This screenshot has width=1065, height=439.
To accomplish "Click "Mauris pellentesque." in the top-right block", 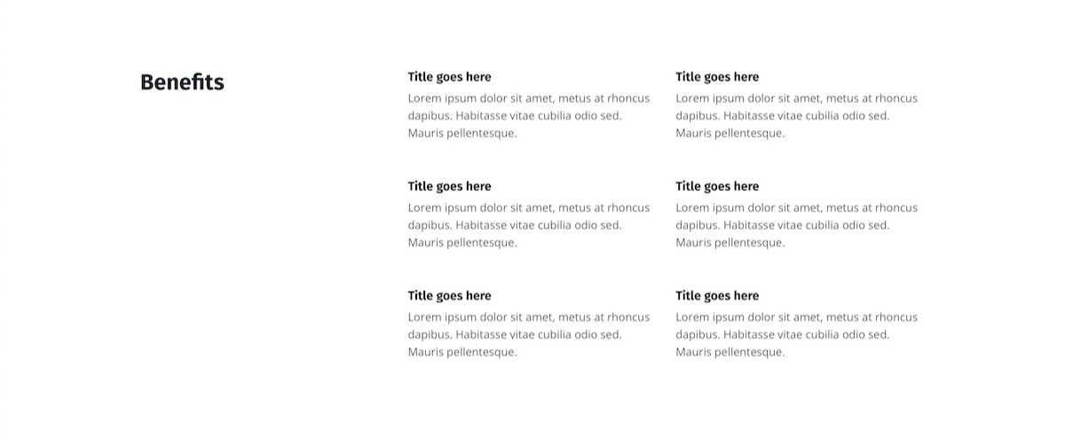I will pos(730,133).
